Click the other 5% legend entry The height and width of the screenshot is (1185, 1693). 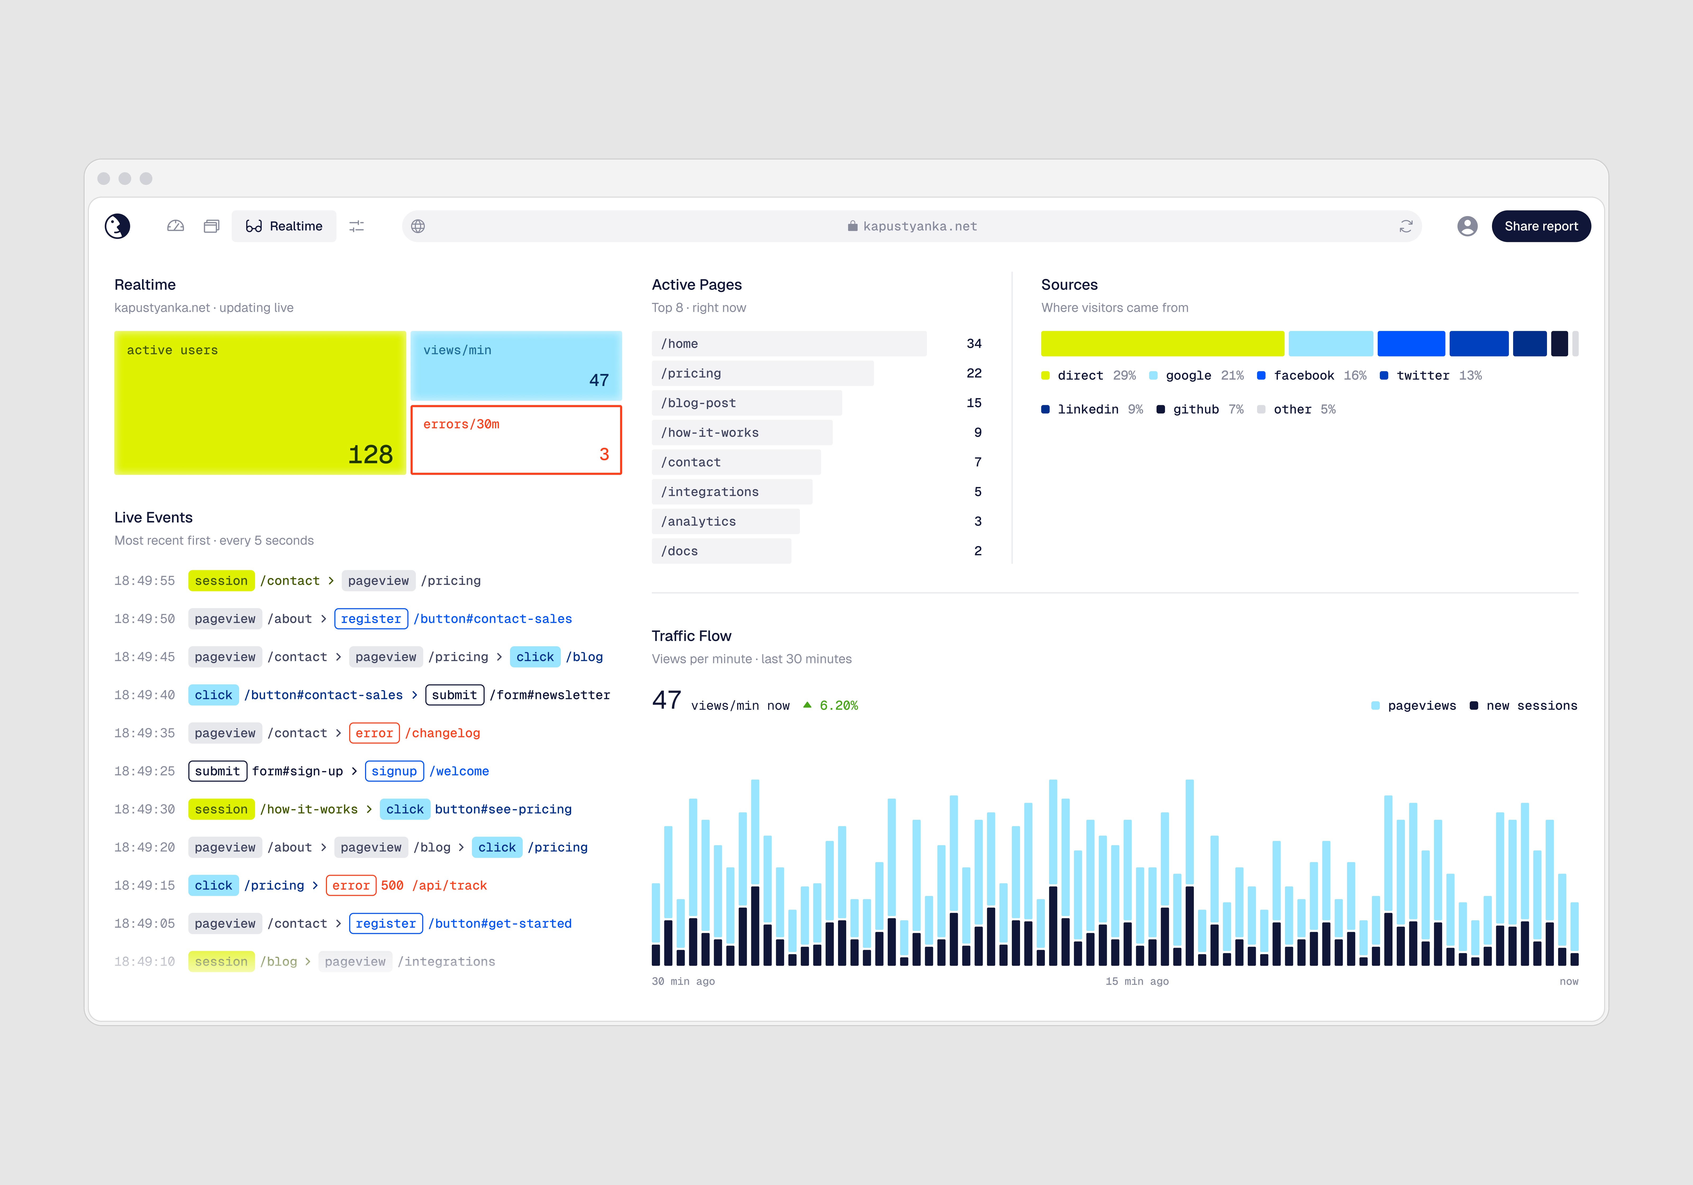coord(1296,409)
